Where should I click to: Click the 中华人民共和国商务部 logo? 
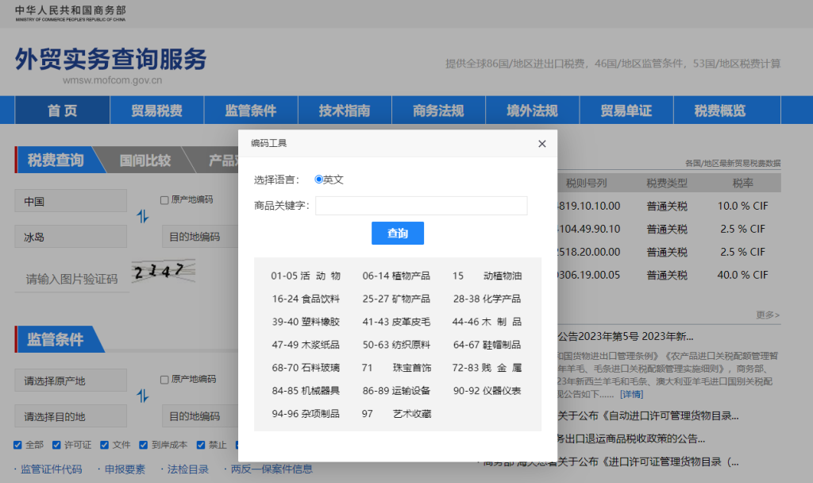70,13
